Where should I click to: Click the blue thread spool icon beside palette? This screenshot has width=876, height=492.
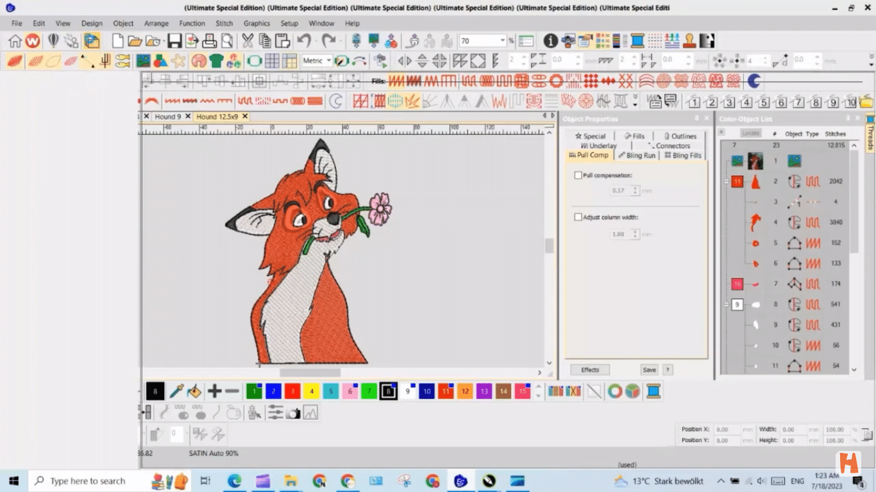(653, 391)
